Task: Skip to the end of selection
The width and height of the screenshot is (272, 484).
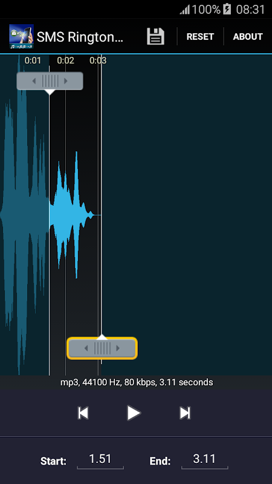Action: (185, 413)
